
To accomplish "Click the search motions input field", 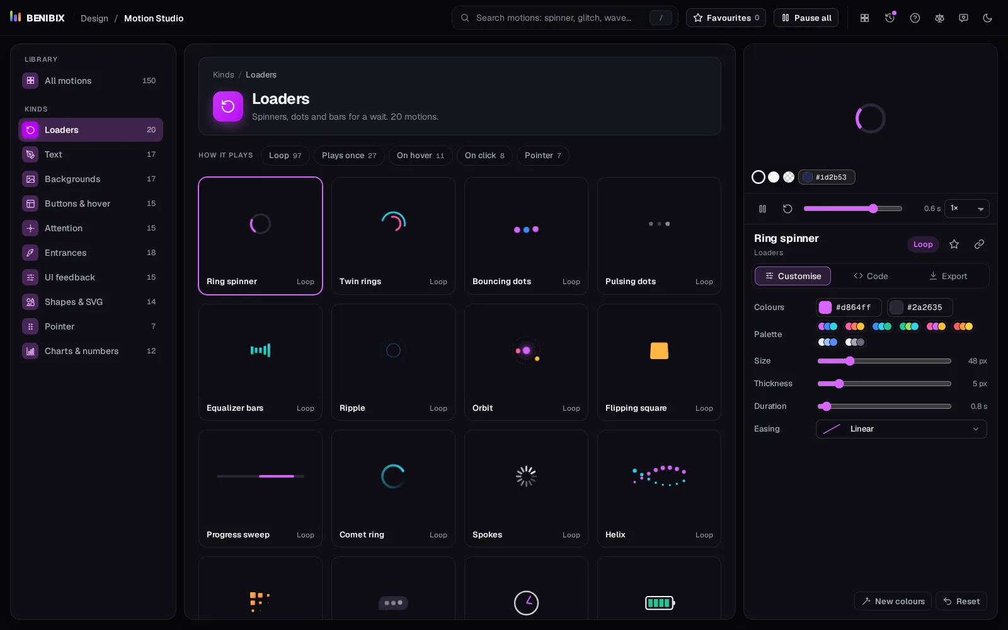I will (564, 18).
